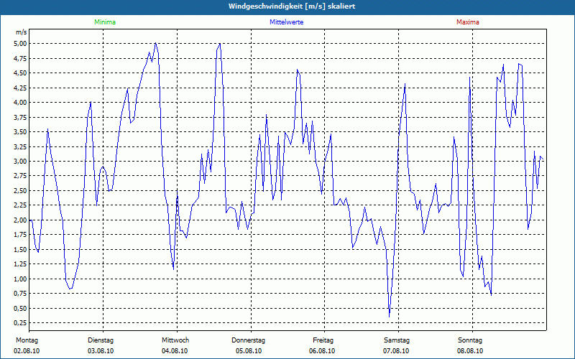This screenshot has height=359, width=575.
Task: Click the Mittwoch day label
Action: click(175, 340)
